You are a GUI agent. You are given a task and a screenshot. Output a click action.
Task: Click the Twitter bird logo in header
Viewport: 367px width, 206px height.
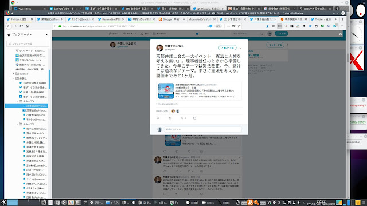click(x=197, y=34)
